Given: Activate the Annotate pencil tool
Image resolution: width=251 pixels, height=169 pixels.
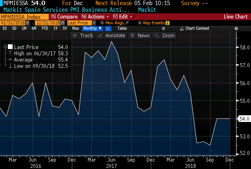Looking at the screenshot, I should 112,35.
